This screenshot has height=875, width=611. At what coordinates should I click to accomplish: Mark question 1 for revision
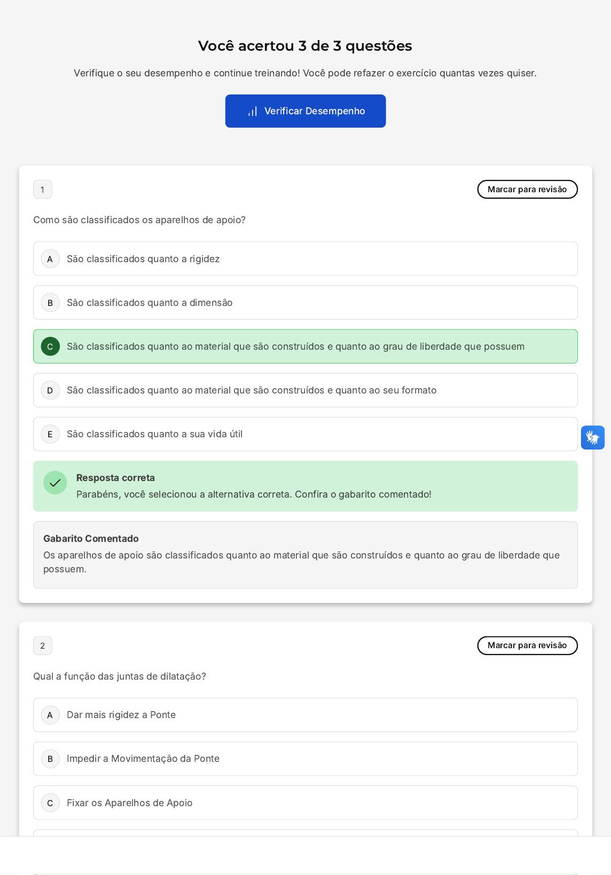point(527,190)
